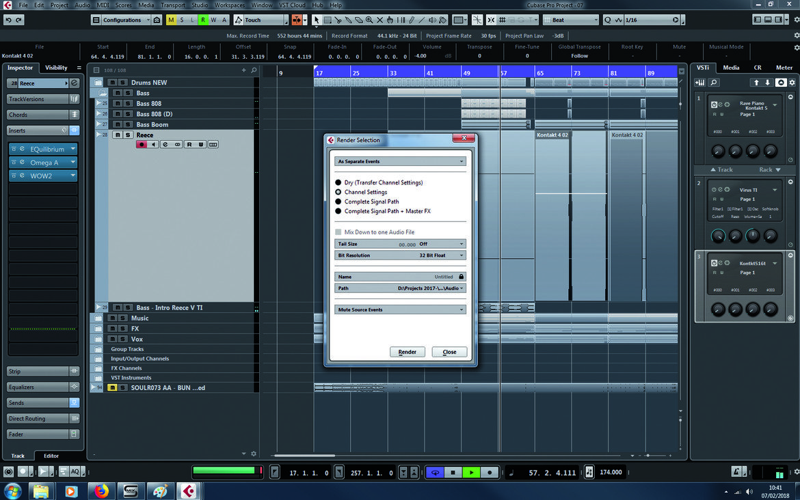Open the Mute Source Events dropdown
Viewport: 800px width, 500px height.
point(400,310)
